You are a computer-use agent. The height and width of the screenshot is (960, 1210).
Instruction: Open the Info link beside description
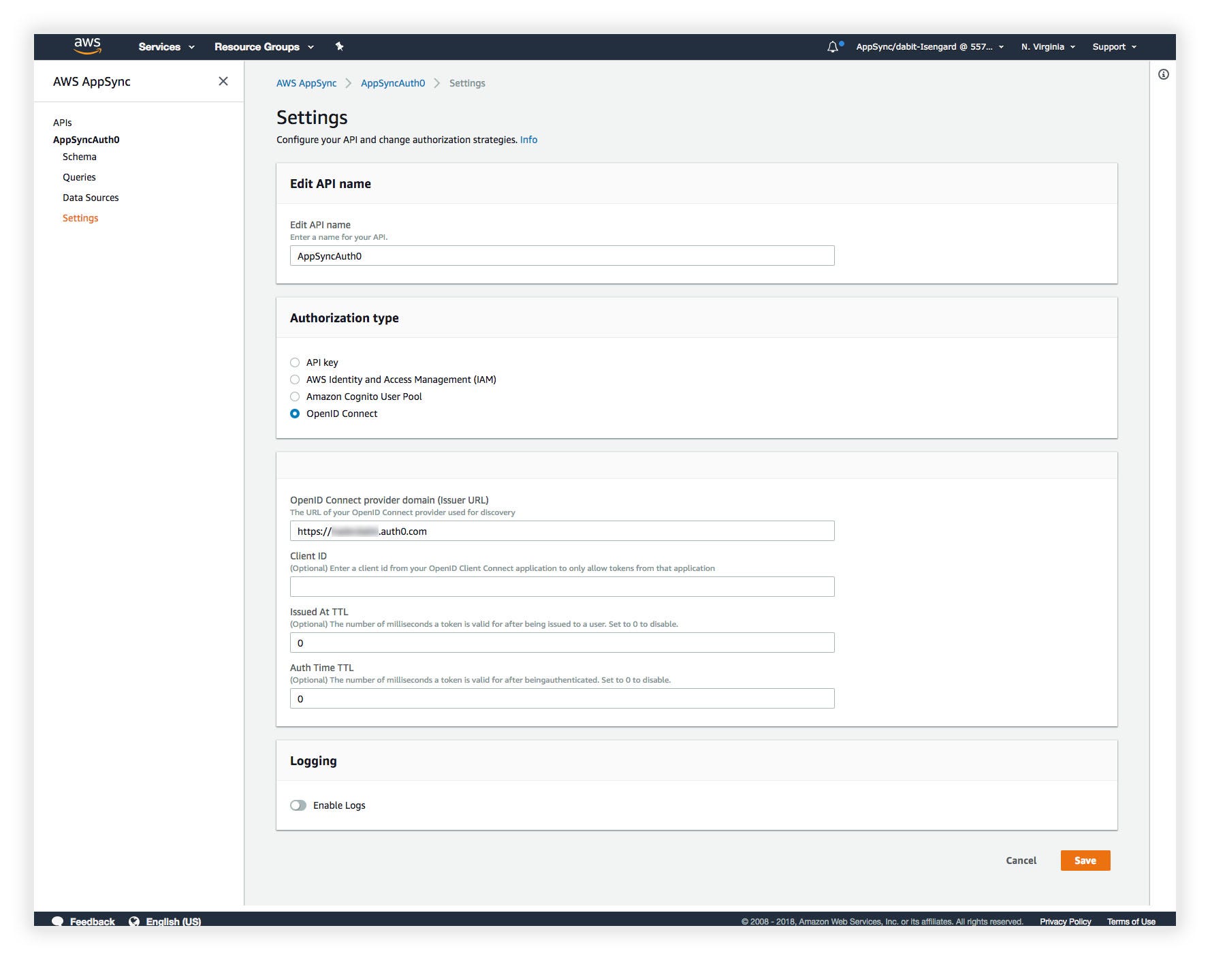pyautogui.click(x=528, y=140)
